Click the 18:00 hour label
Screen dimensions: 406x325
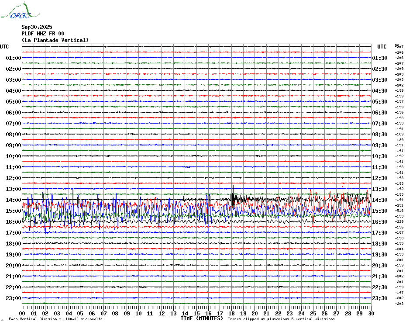tap(14, 244)
